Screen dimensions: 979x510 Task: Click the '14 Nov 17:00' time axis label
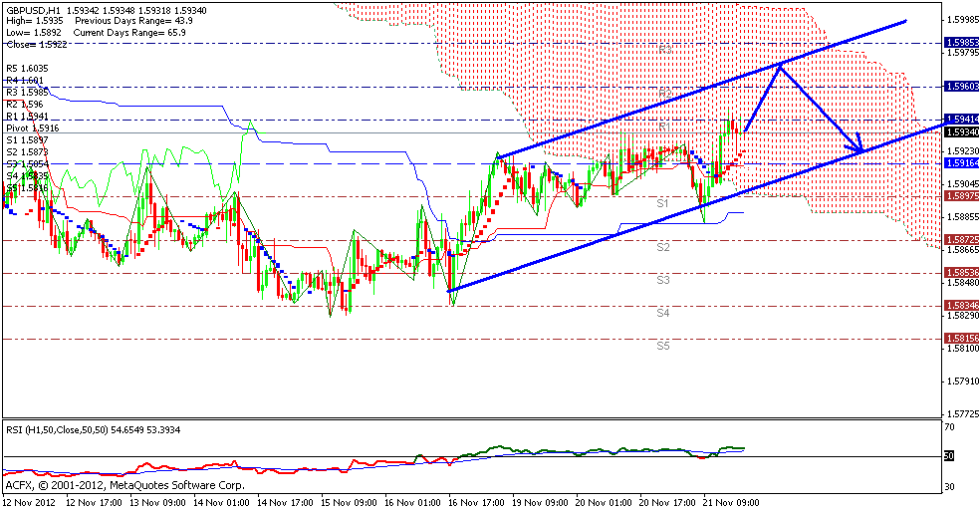click(285, 502)
